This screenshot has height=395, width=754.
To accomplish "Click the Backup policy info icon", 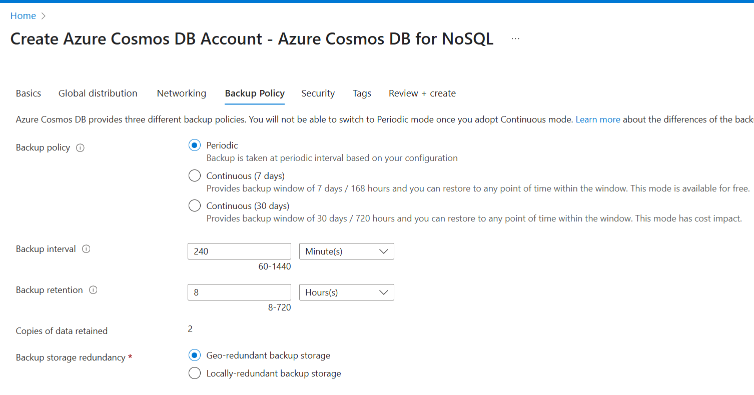I will point(80,148).
